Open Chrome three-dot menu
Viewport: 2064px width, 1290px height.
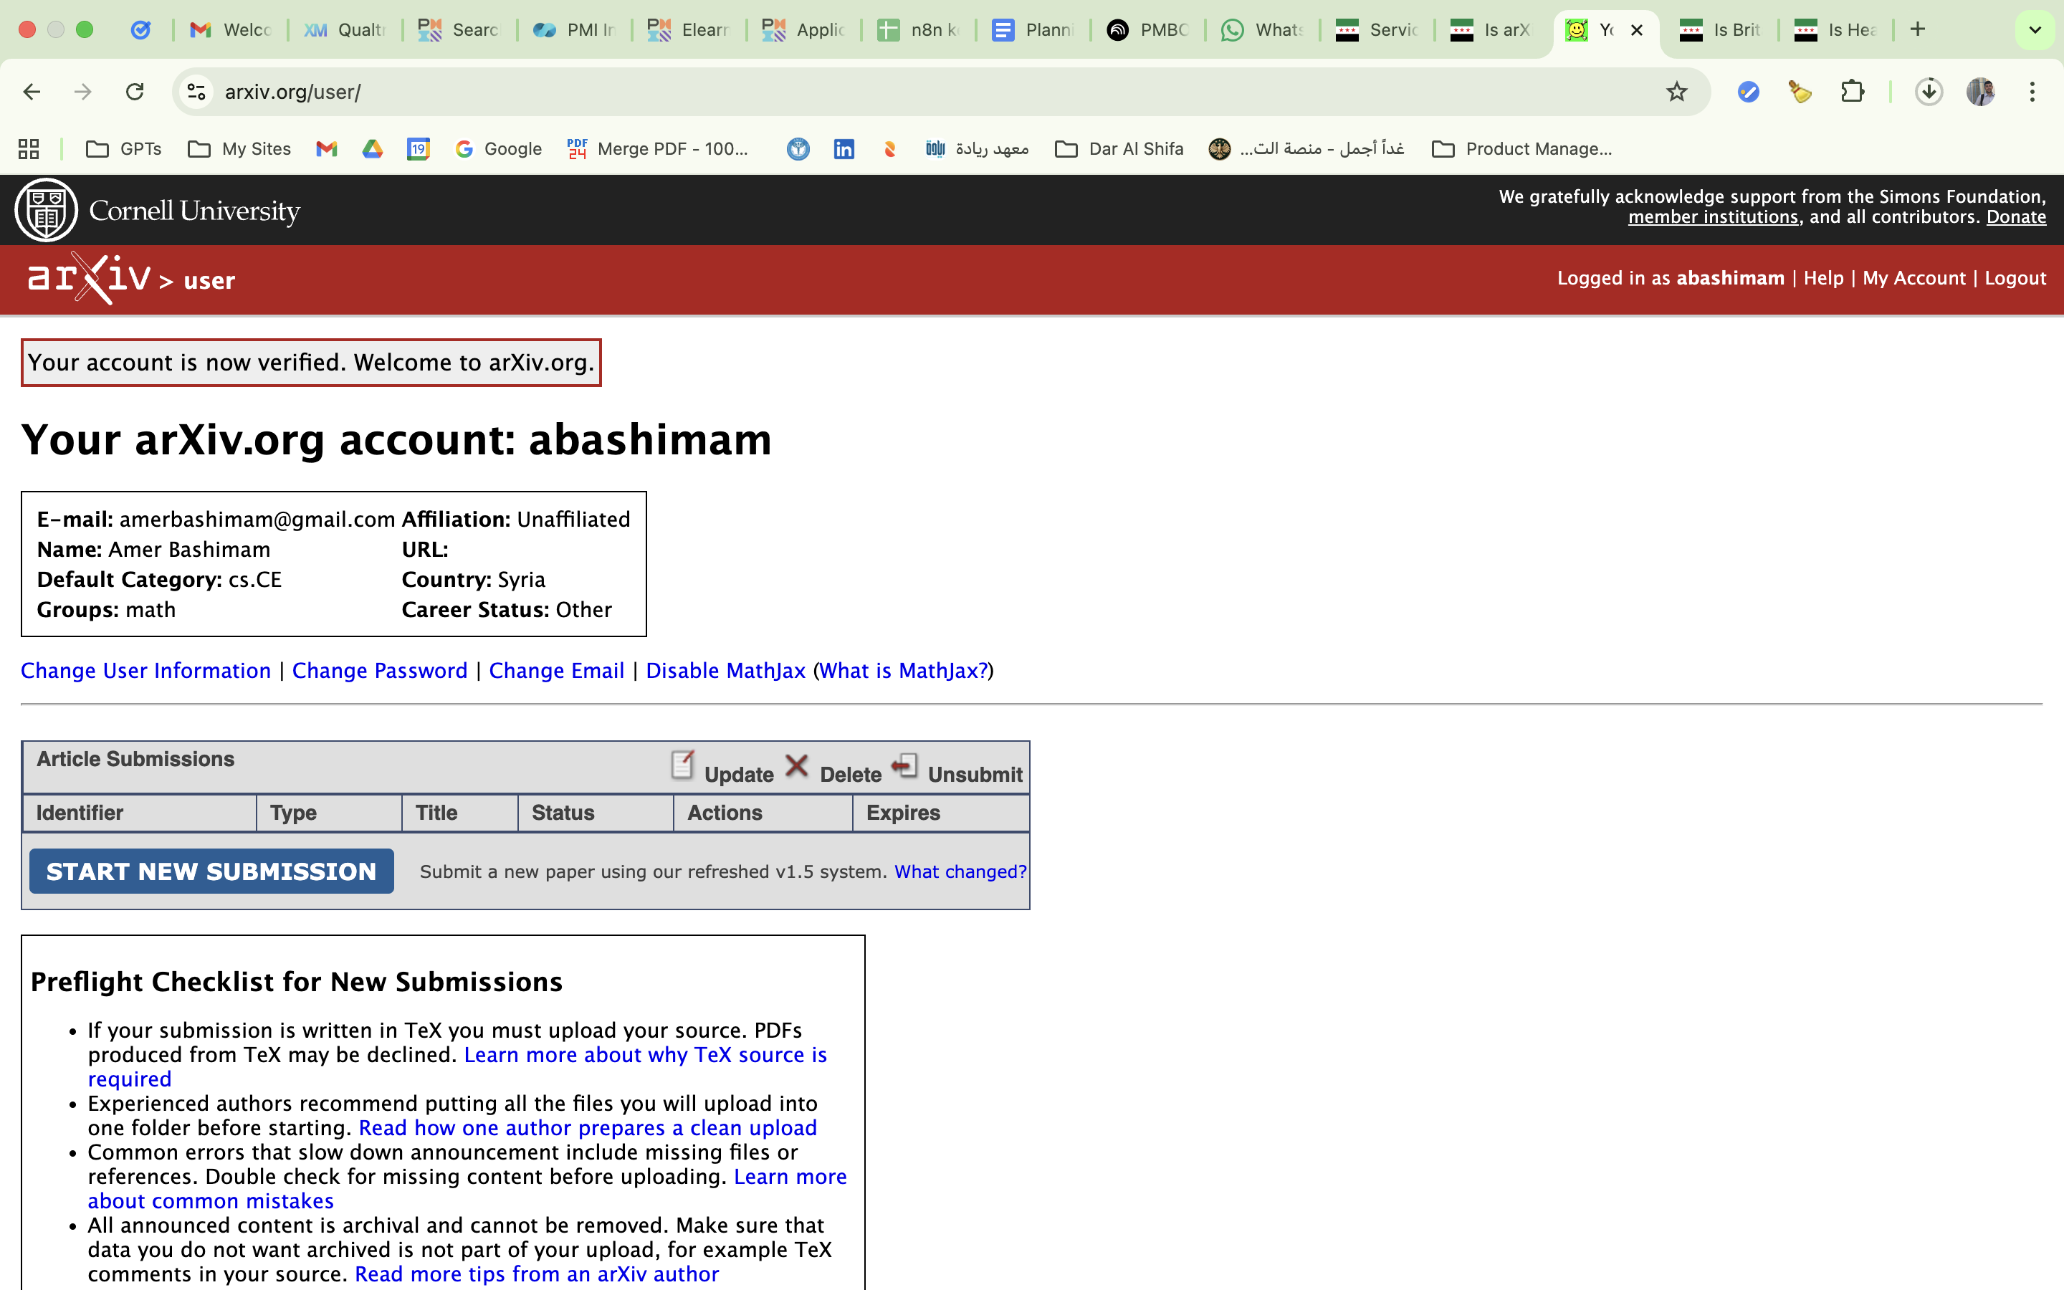click(x=2032, y=91)
